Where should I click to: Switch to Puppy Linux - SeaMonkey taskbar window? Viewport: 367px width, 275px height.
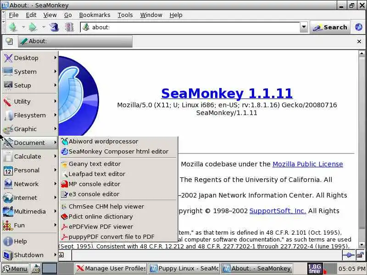click(x=184, y=269)
